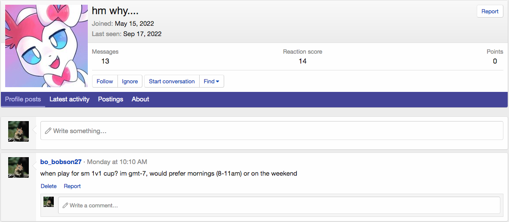Follow this user

click(105, 81)
